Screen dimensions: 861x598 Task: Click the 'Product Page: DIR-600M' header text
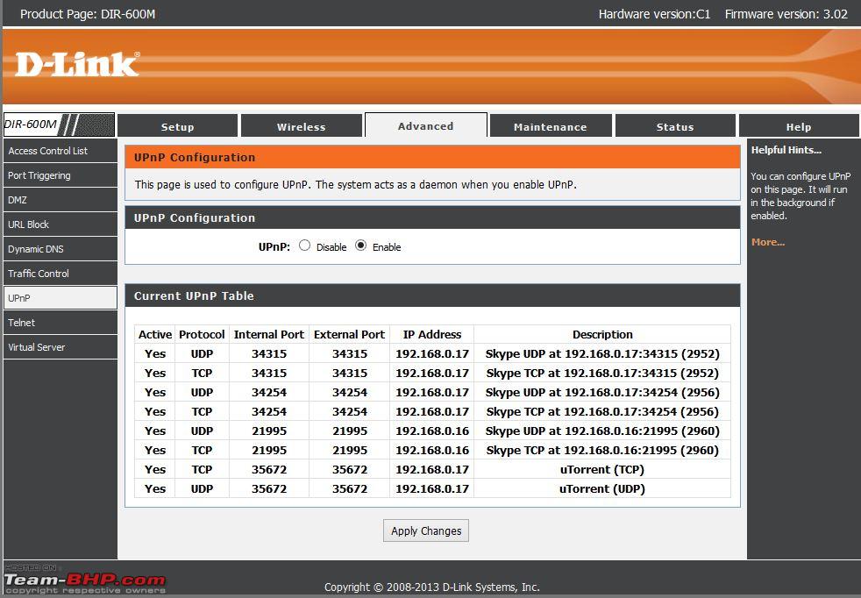click(88, 14)
